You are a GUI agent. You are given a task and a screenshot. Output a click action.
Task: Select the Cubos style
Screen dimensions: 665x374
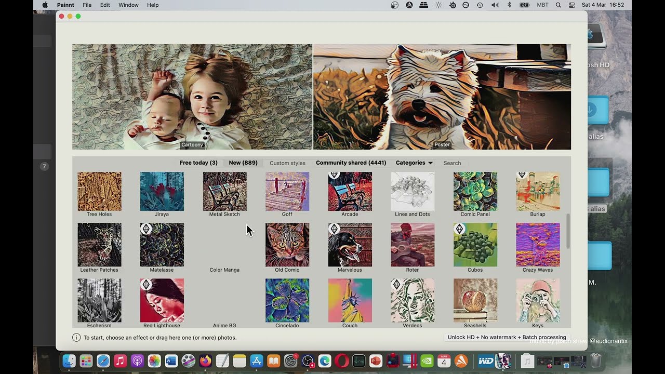[x=475, y=245]
